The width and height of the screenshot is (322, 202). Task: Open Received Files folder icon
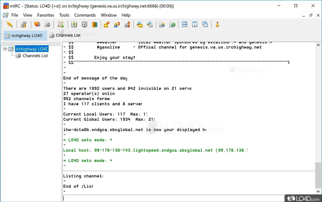[x=140, y=24]
